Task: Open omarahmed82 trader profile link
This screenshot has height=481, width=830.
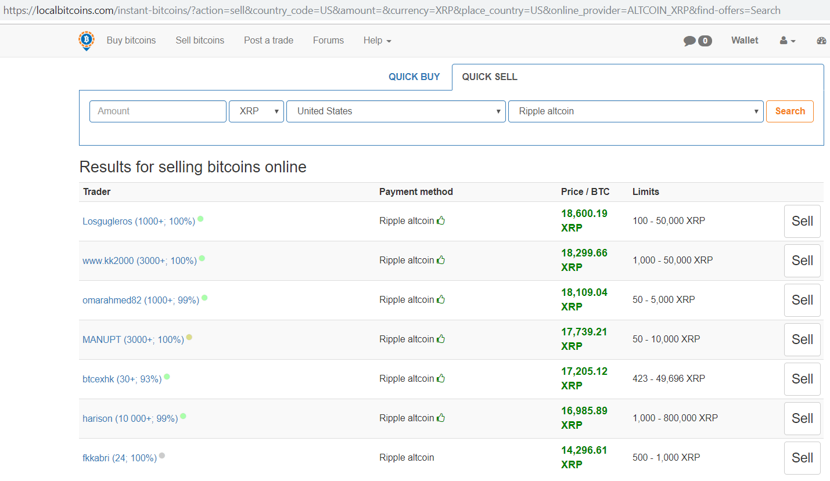Action: tap(141, 300)
